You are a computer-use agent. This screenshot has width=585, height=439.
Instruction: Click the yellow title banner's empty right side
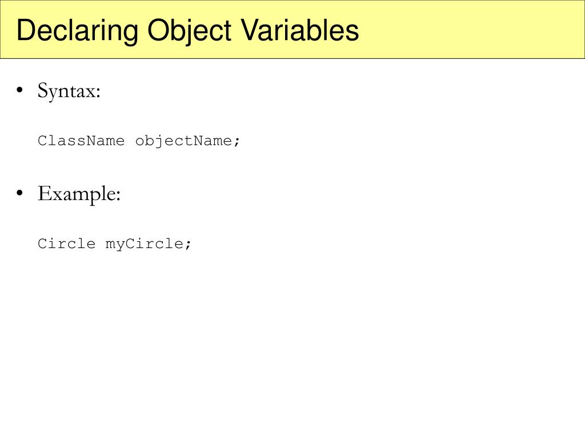(x=470, y=30)
